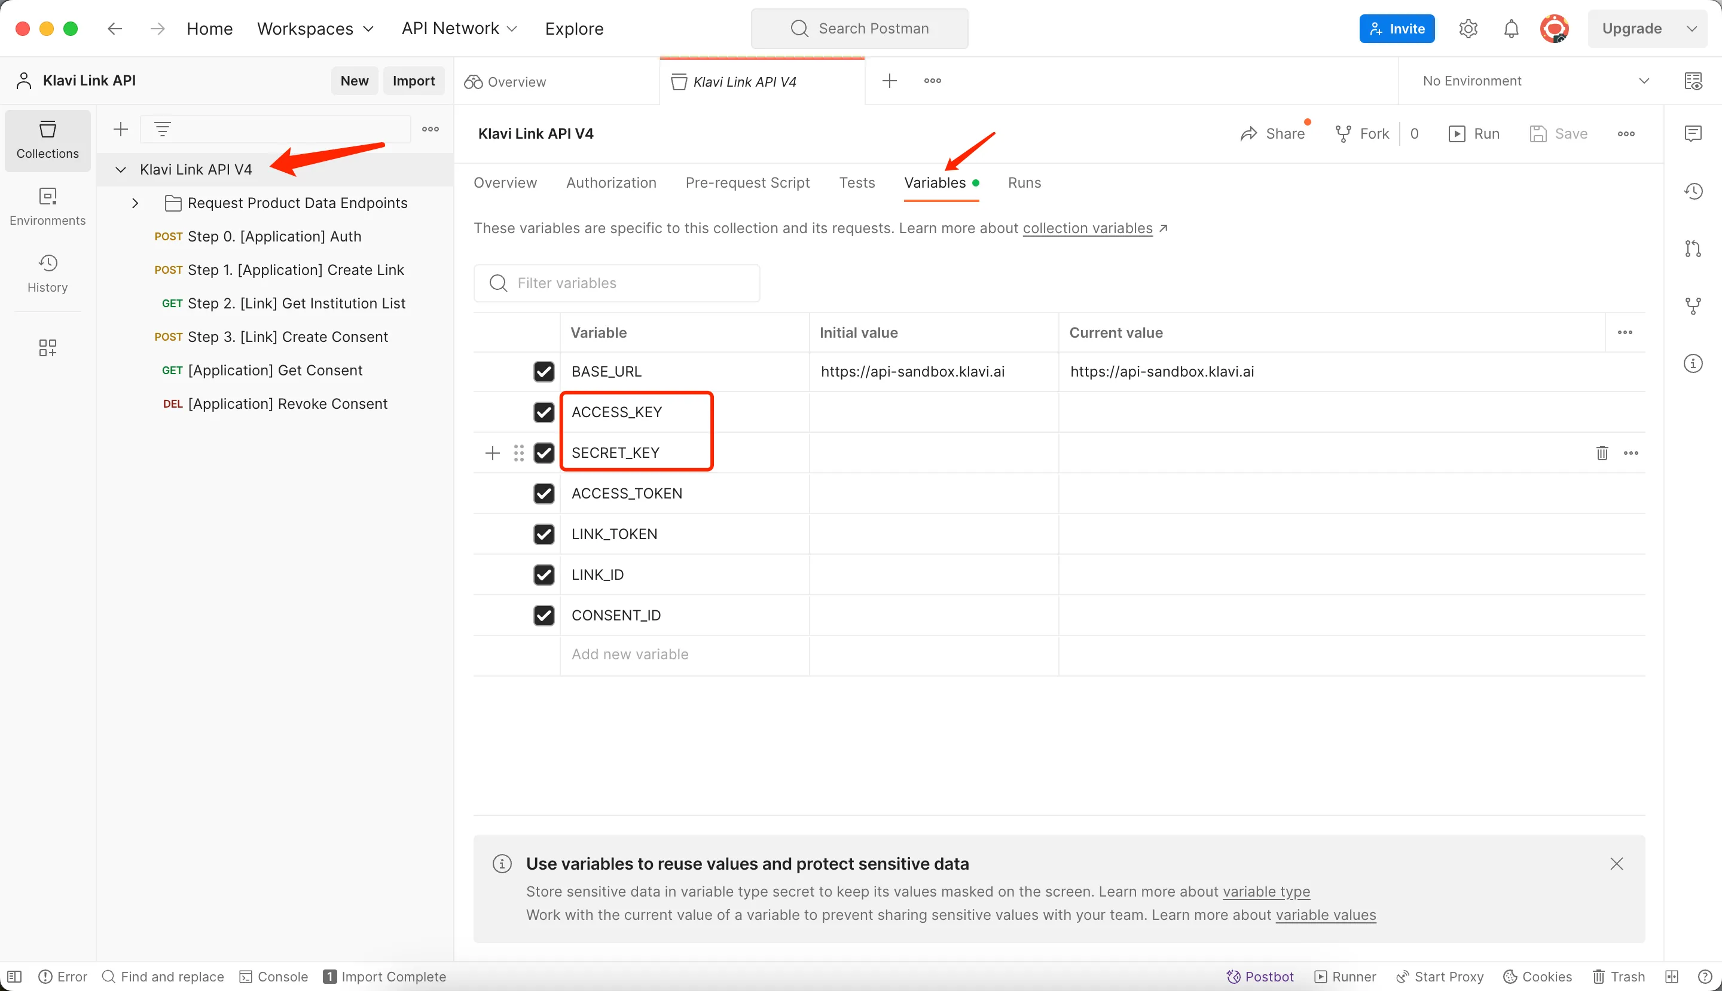Image resolution: width=1722 pixels, height=991 pixels.
Task: Open SECRET_KEY row more options
Action: [x=1631, y=452]
